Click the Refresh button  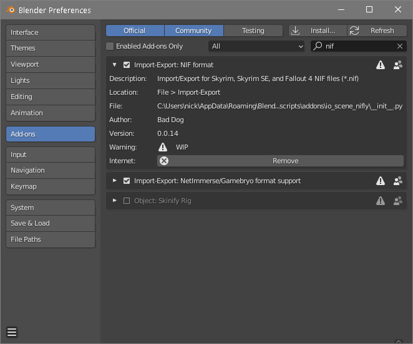[x=377, y=31]
